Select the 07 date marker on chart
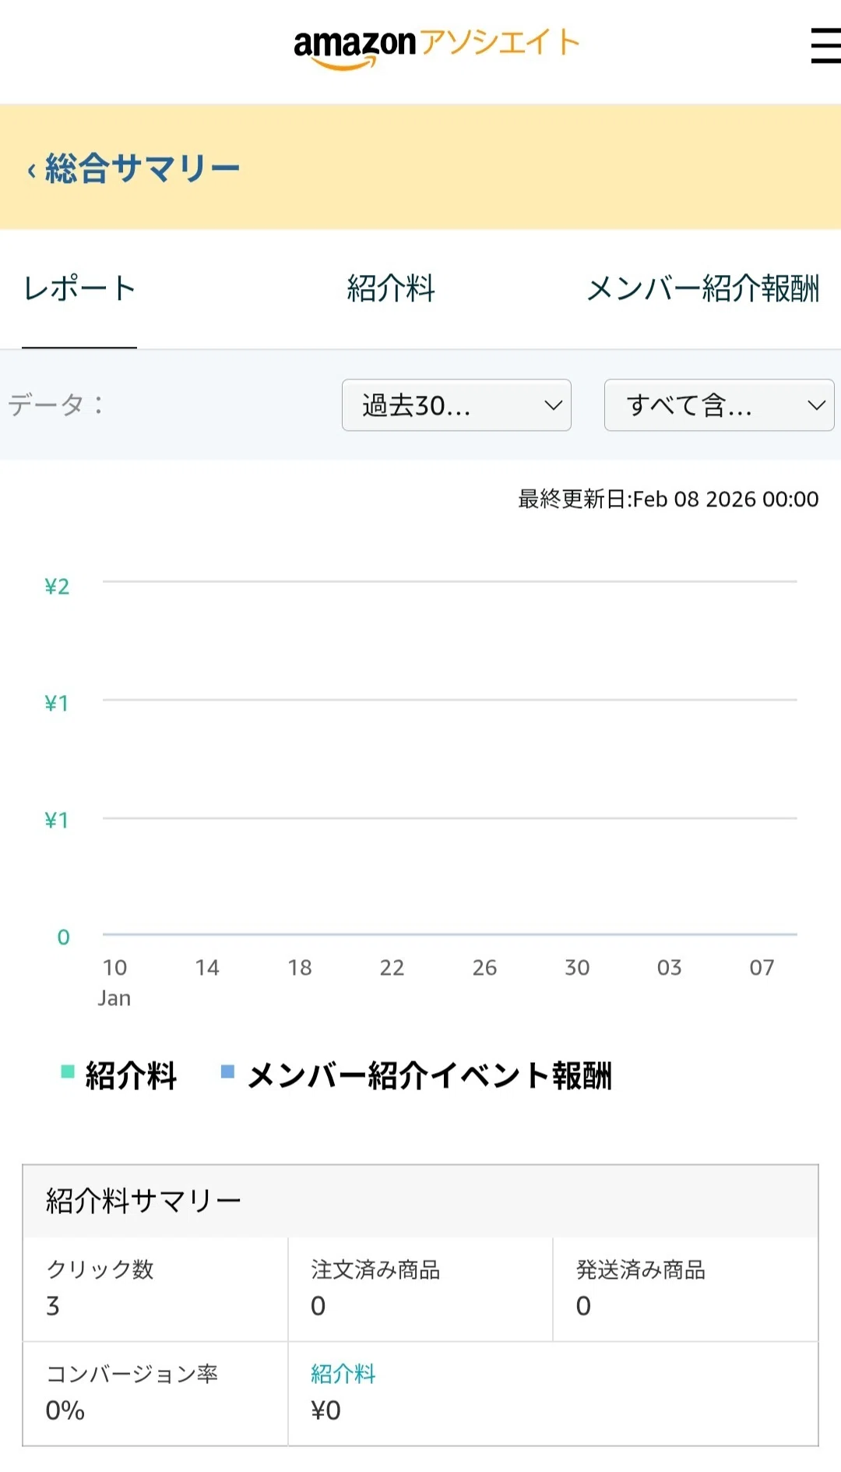This screenshot has width=841, height=1472. [762, 968]
